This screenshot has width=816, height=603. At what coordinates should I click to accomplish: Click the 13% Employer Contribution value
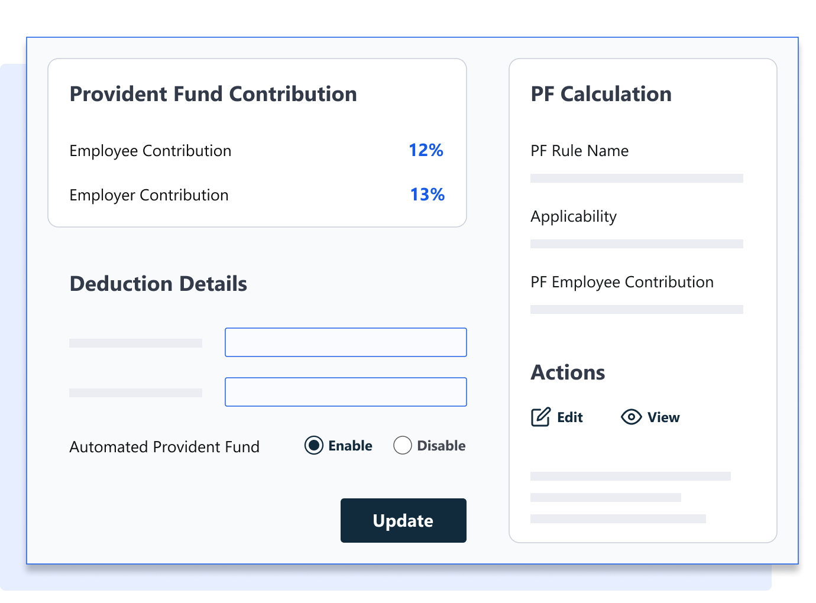tap(427, 194)
